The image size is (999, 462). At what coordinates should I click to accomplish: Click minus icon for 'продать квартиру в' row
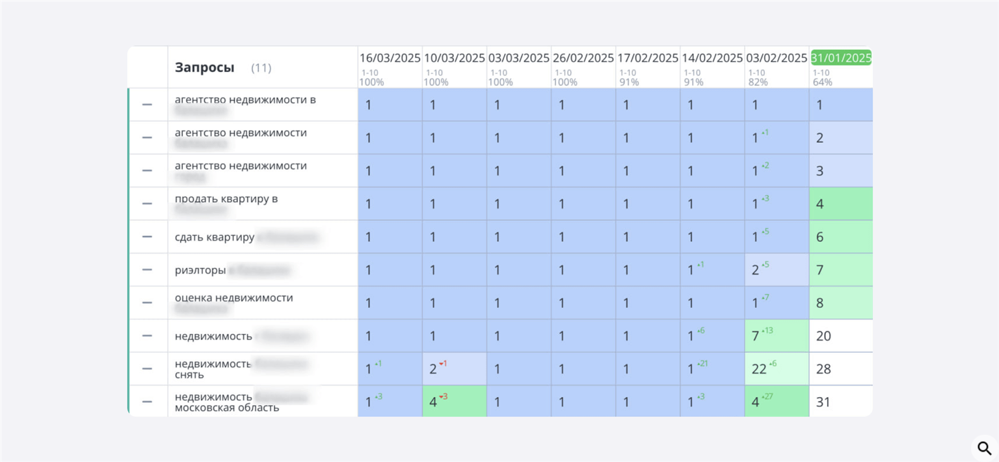click(x=147, y=203)
